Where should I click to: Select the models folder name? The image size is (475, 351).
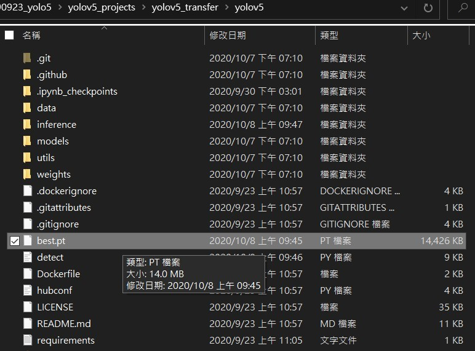(53, 141)
